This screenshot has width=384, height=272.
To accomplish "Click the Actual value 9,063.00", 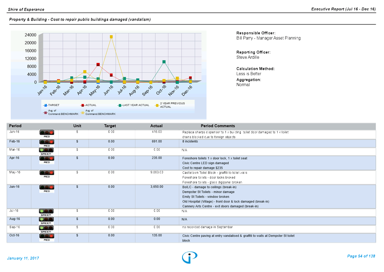I will coord(157,172).
